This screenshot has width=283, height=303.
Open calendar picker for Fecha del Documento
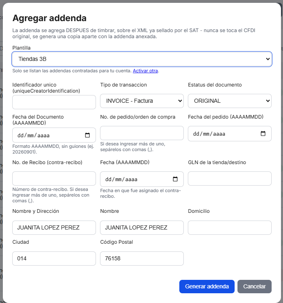pyautogui.click(x=87, y=135)
